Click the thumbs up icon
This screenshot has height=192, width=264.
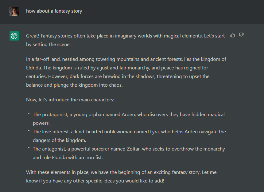pyautogui.click(x=233, y=35)
